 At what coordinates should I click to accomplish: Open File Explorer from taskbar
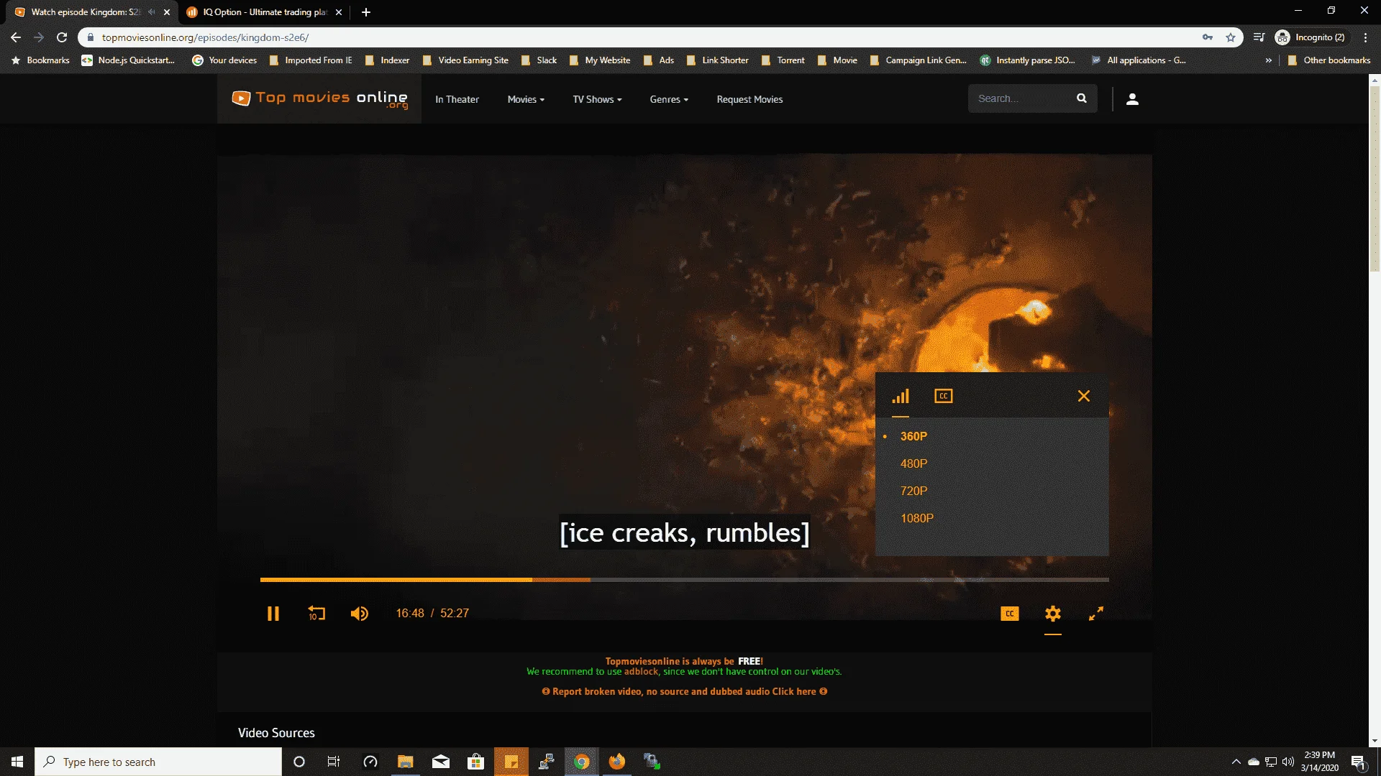coord(406,762)
